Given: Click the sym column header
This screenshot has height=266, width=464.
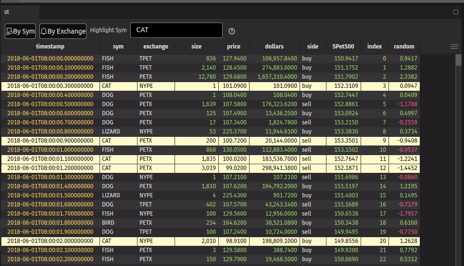Looking at the screenshot, I should [x=118, y=47].
